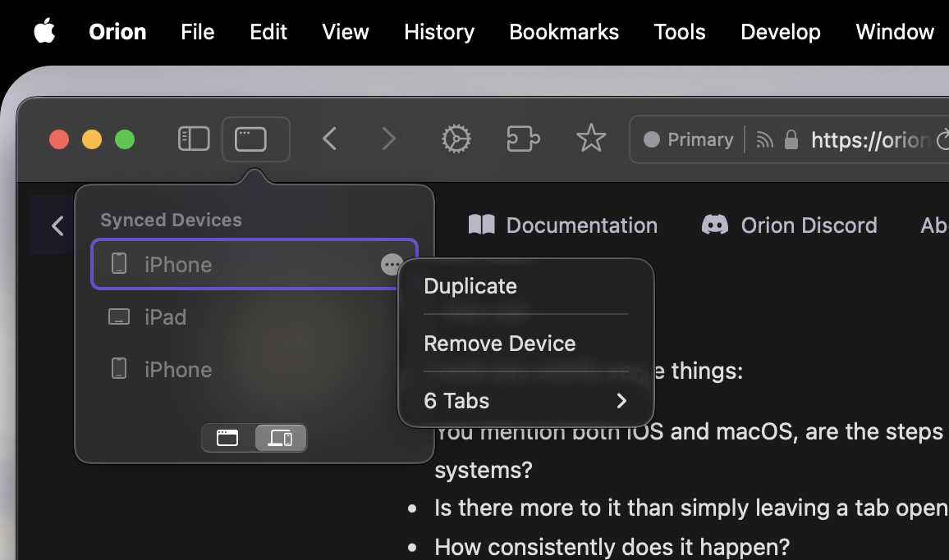Open the extensions puzzle icon
Screen dimensions: 949x560
(523, 139)
